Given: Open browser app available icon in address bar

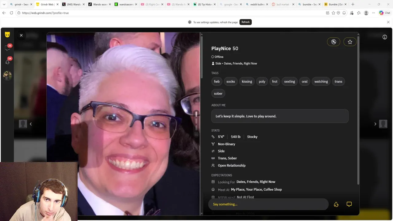Looking at the screenshot, I should (328, 13).
